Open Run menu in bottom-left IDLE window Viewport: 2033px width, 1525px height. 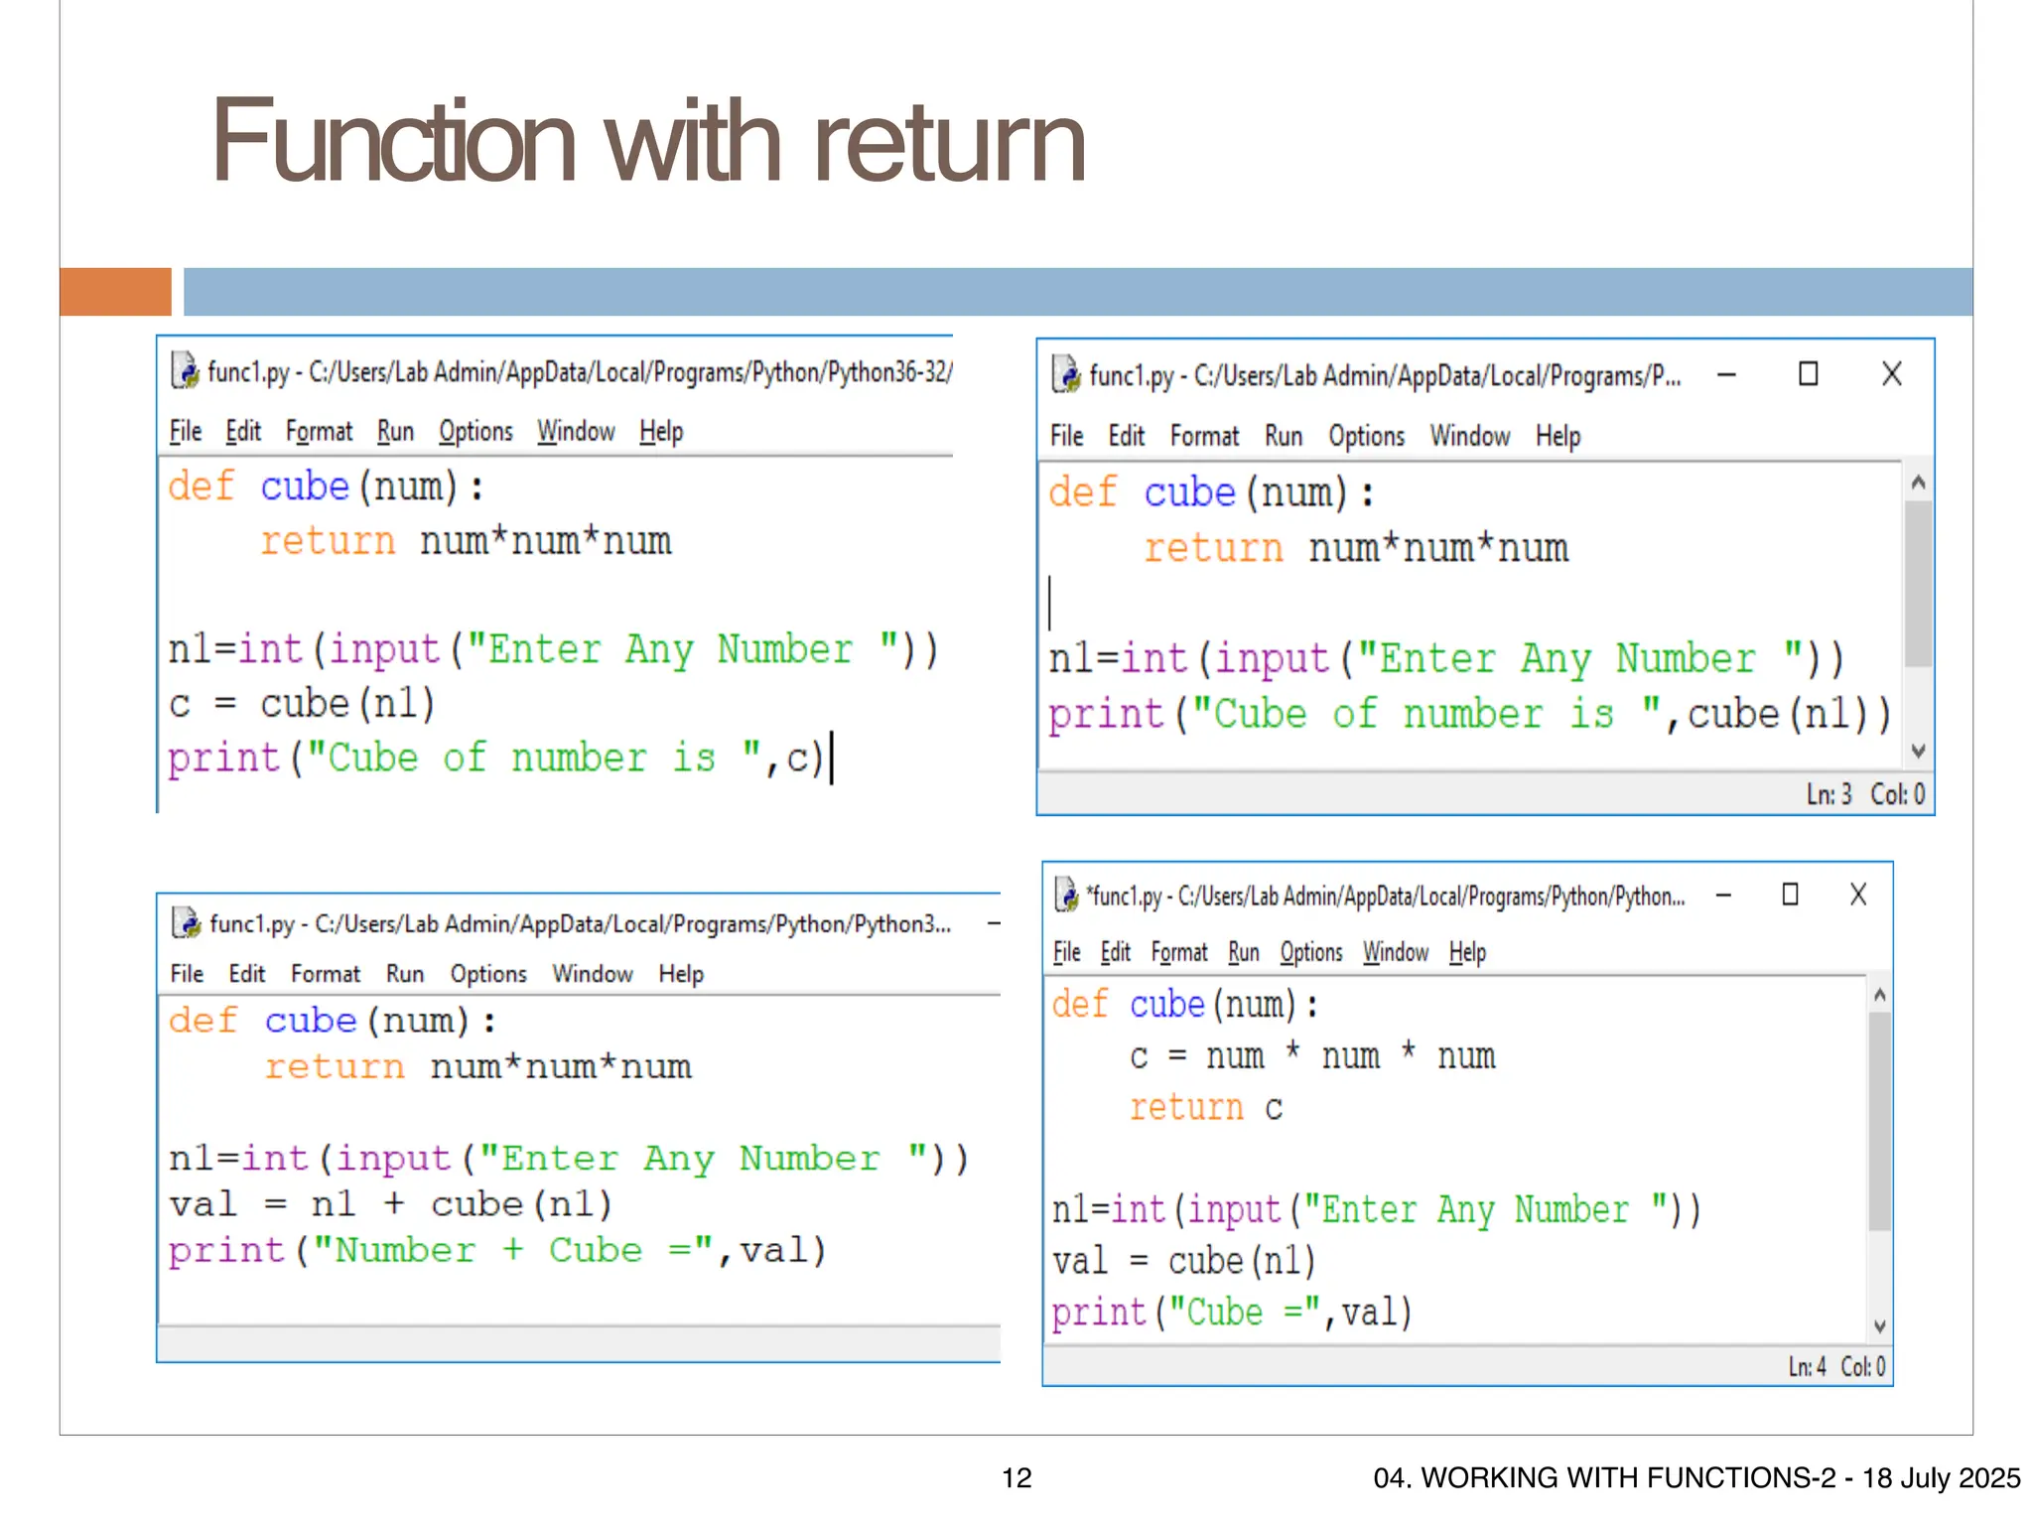pos(405,974)
